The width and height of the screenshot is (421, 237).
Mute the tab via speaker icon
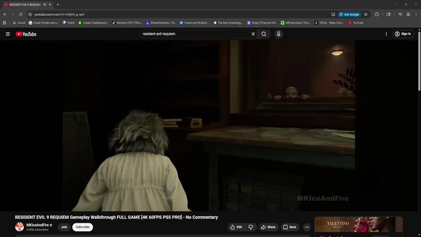coord(45,5)
